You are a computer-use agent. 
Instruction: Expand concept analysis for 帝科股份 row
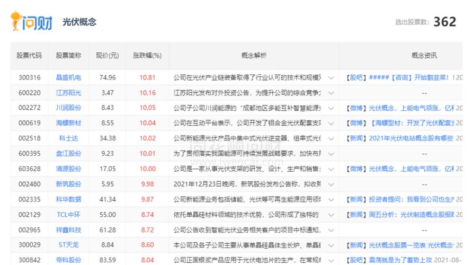click(331, 260)
